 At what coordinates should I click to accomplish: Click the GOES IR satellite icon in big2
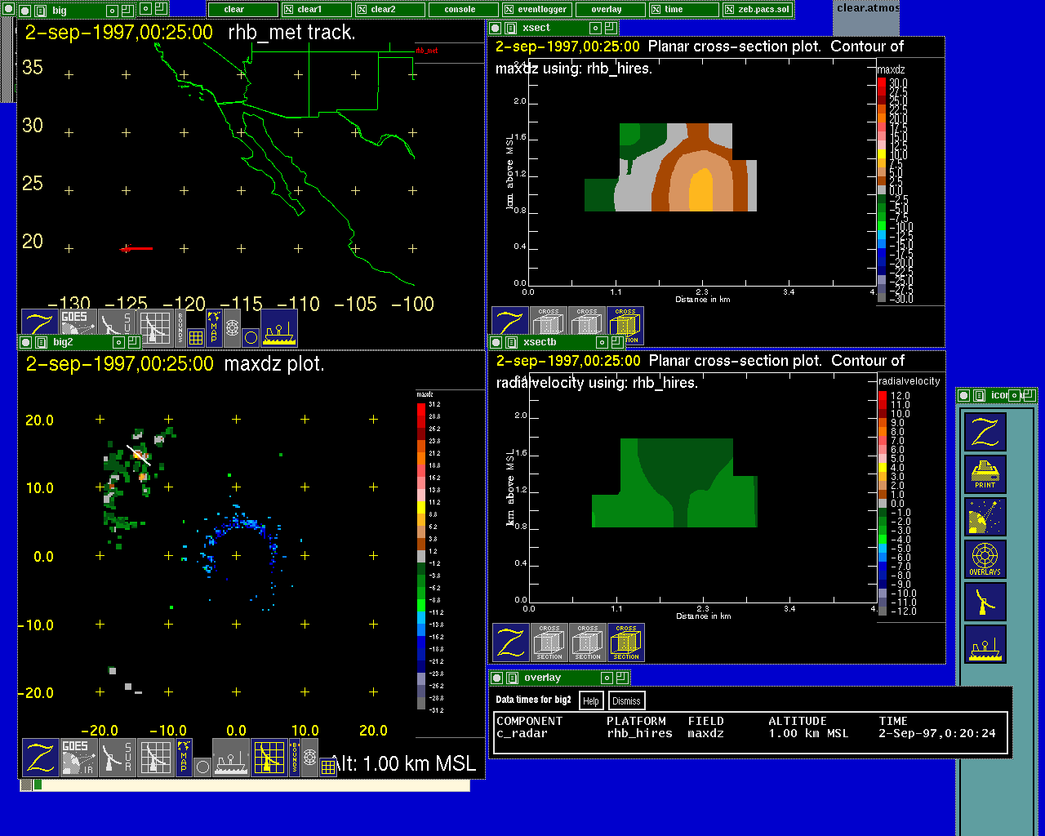point(78,758)
